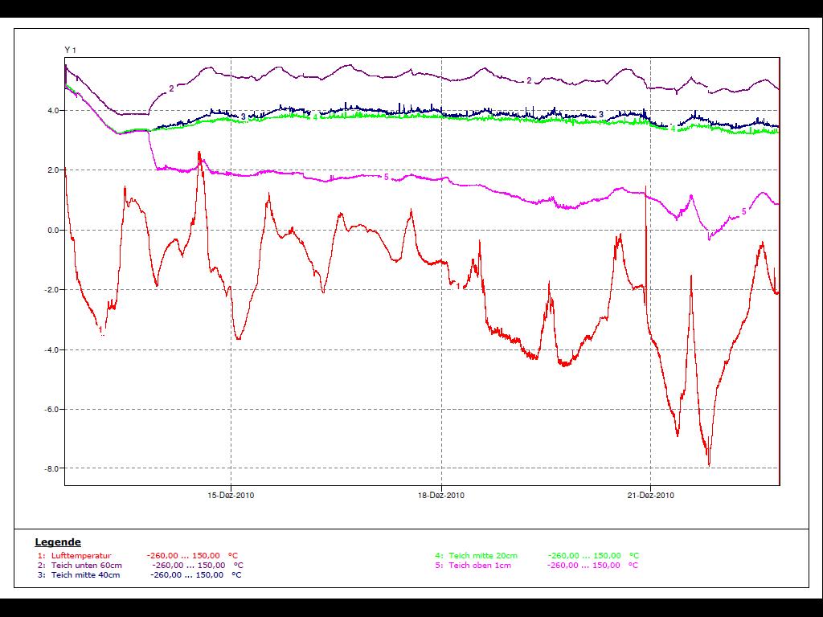This screenshot has height=617, width=823.
Task: Click the Y 1 axis title
Action: pos(70,50)
